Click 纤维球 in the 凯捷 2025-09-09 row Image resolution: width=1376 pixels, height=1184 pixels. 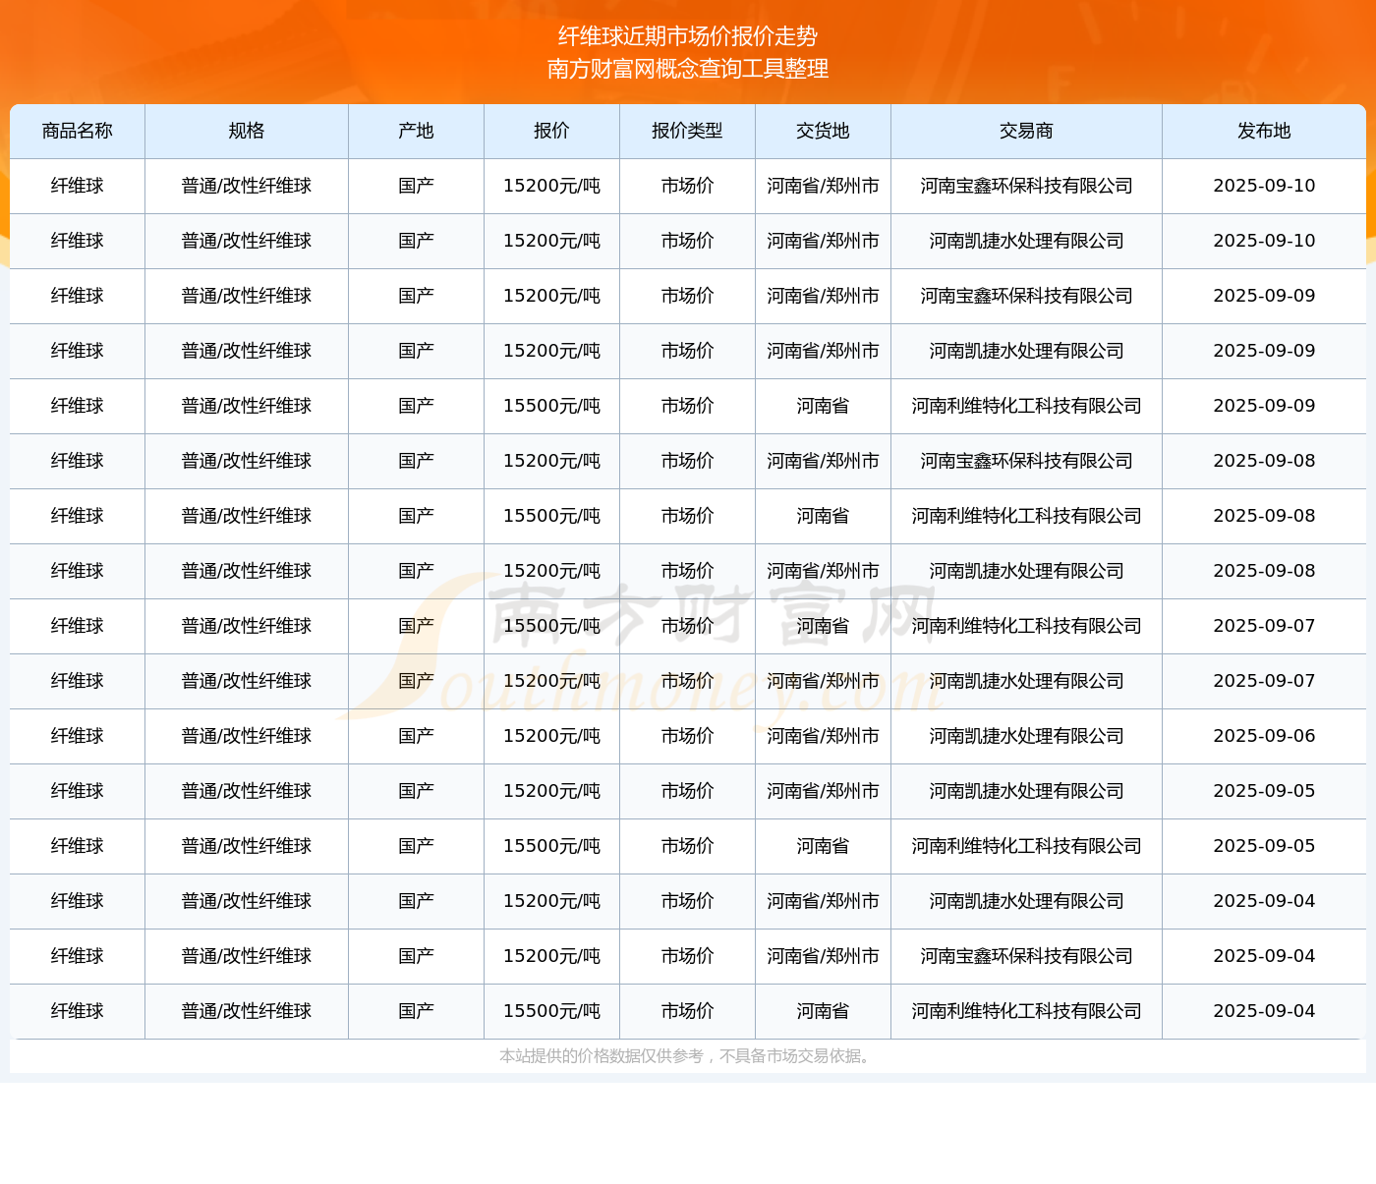tap(78, 351)
